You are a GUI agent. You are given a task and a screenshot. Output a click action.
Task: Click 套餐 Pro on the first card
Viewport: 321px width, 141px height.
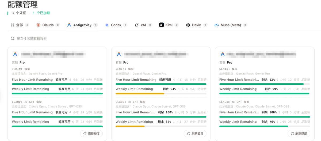pyautogui.click(x=18, y=62)
